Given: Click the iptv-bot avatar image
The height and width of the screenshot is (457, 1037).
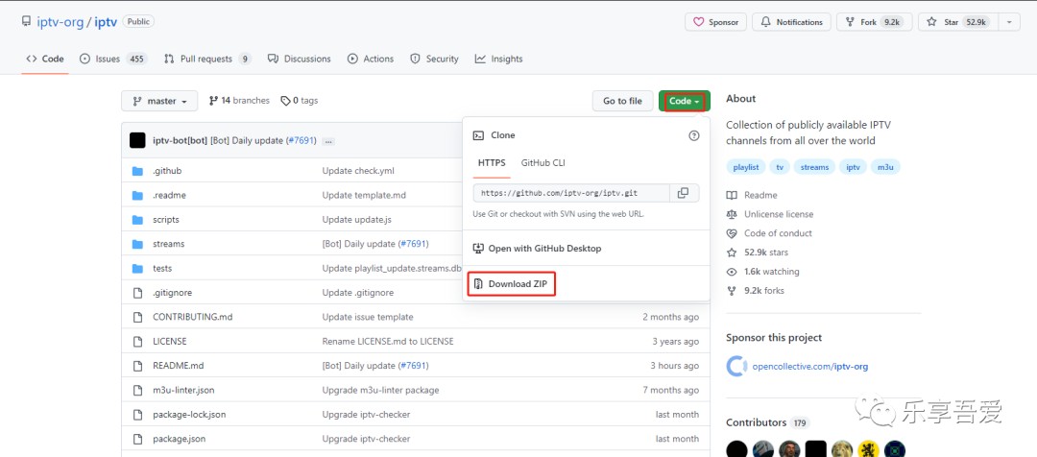Looking at the screenshot, I should 137,140.
